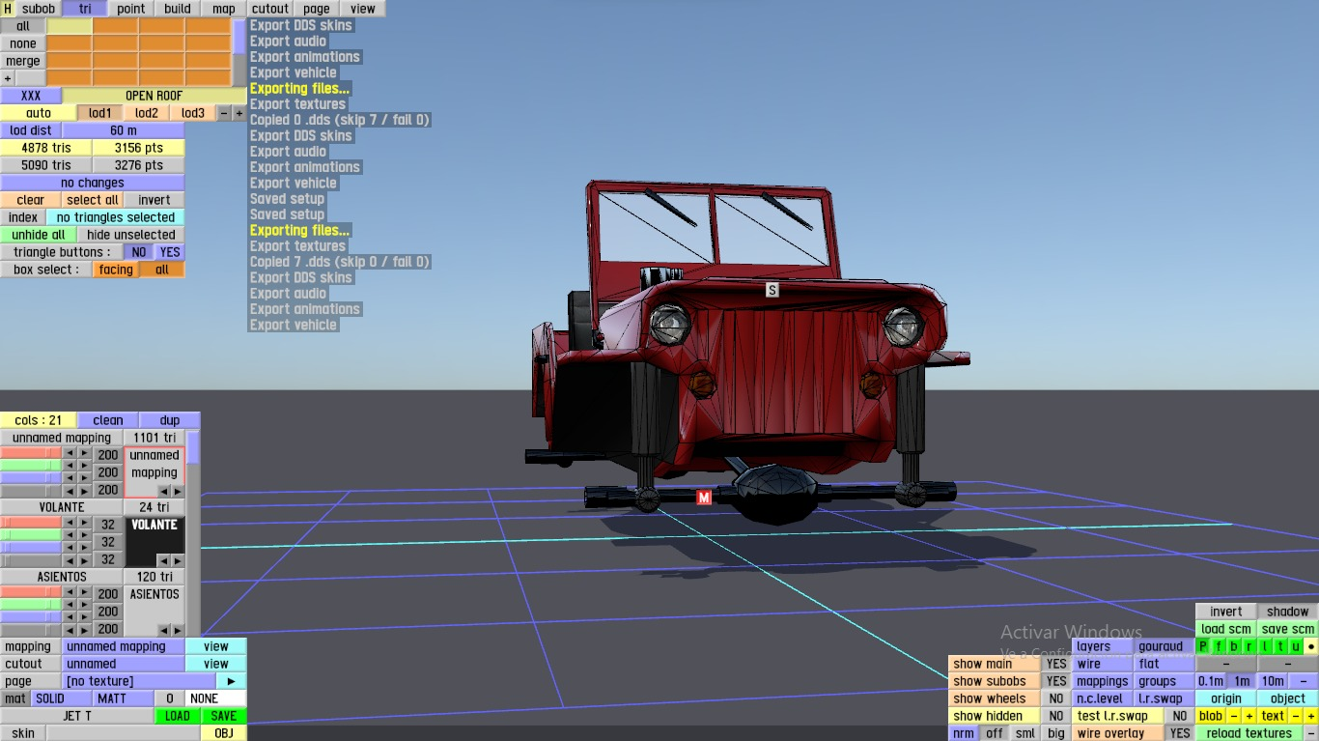Click the minus button beside reload textures
This screenshot has width=1319, height=741.
(x=1311, y=733)
